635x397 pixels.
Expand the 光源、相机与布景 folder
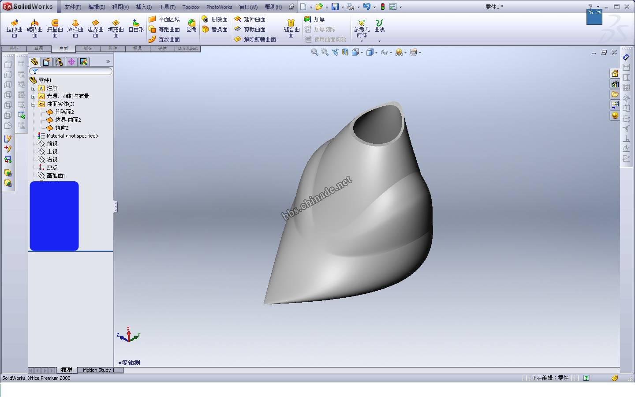pos(33,96)
